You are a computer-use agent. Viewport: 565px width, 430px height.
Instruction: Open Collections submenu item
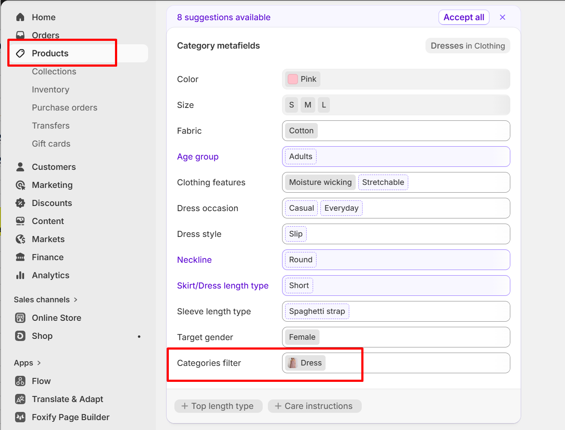(x=54, y=71)
